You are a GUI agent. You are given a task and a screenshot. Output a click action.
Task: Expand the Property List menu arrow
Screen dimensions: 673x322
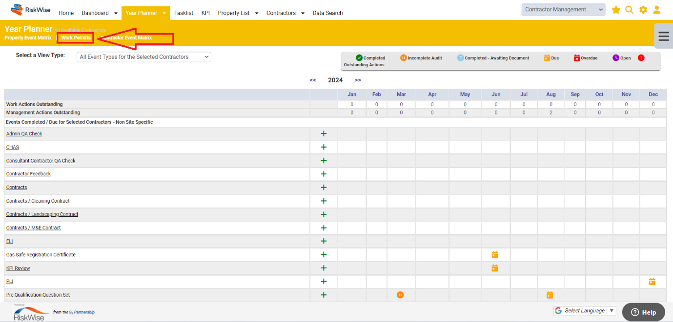pos(257,13)
